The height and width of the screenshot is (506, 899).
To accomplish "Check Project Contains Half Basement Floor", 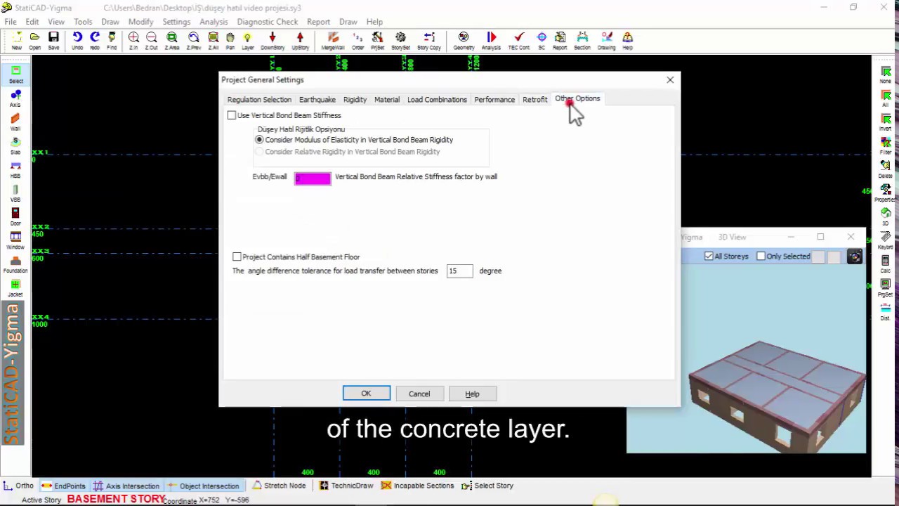I will coord(237,257).
